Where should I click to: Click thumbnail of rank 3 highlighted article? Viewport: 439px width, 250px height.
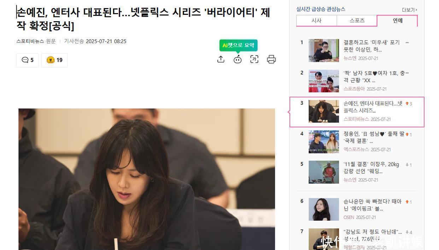[324, 111]
